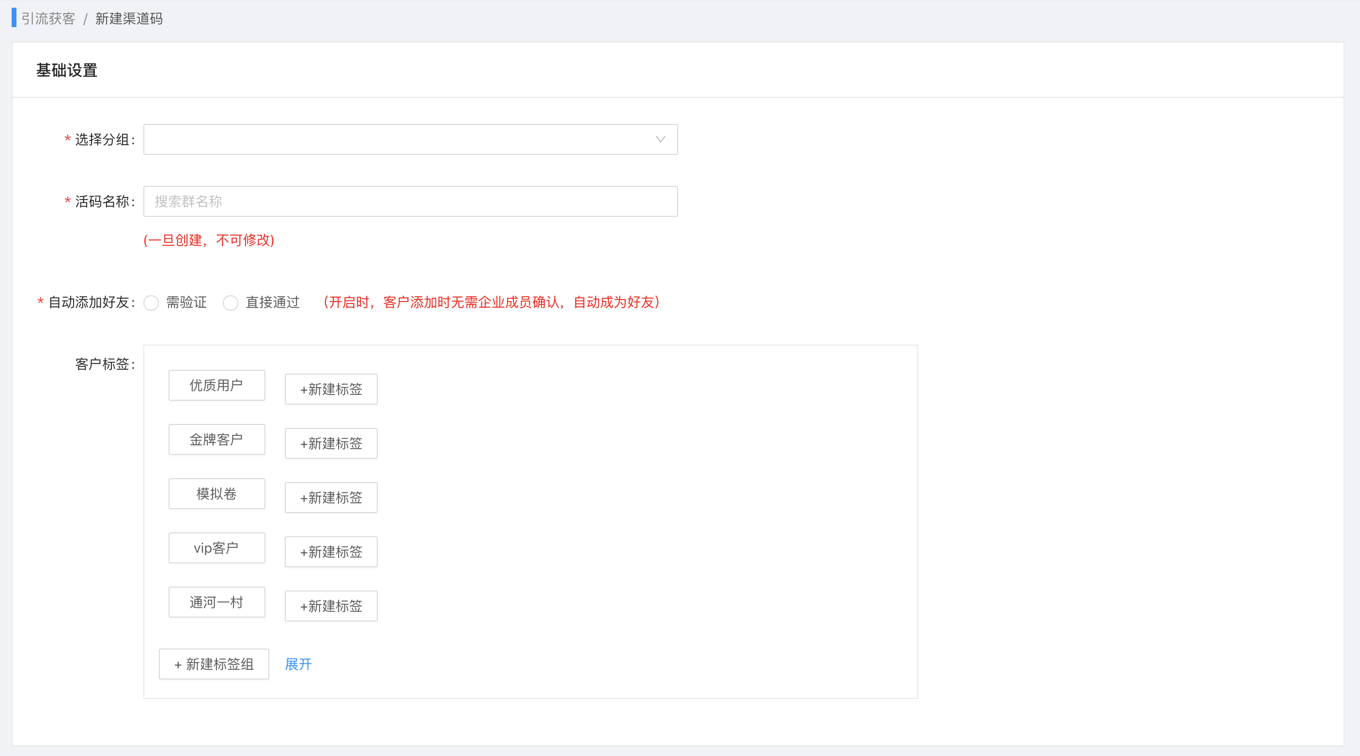Screen dimensions: 1360x756
Task: Click +新建标签 next to 金牌客户
Action: [331, 443]
